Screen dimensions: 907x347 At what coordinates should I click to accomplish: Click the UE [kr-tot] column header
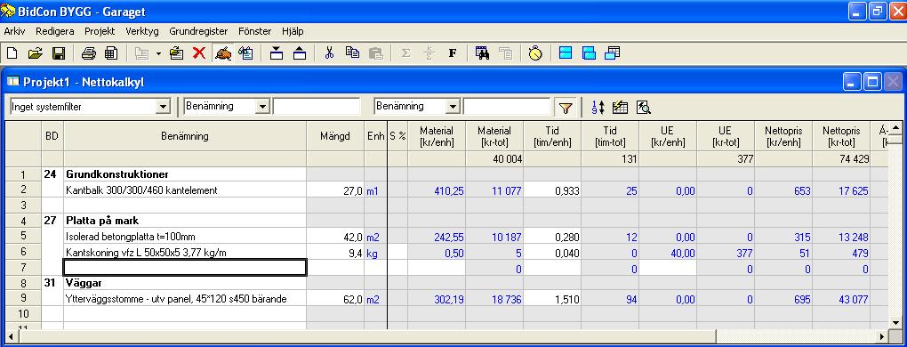[x=726, y=136]
